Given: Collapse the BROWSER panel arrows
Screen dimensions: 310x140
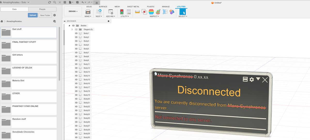Looking at the screenshot, I should pyautogui.click(x=65, y=21).
